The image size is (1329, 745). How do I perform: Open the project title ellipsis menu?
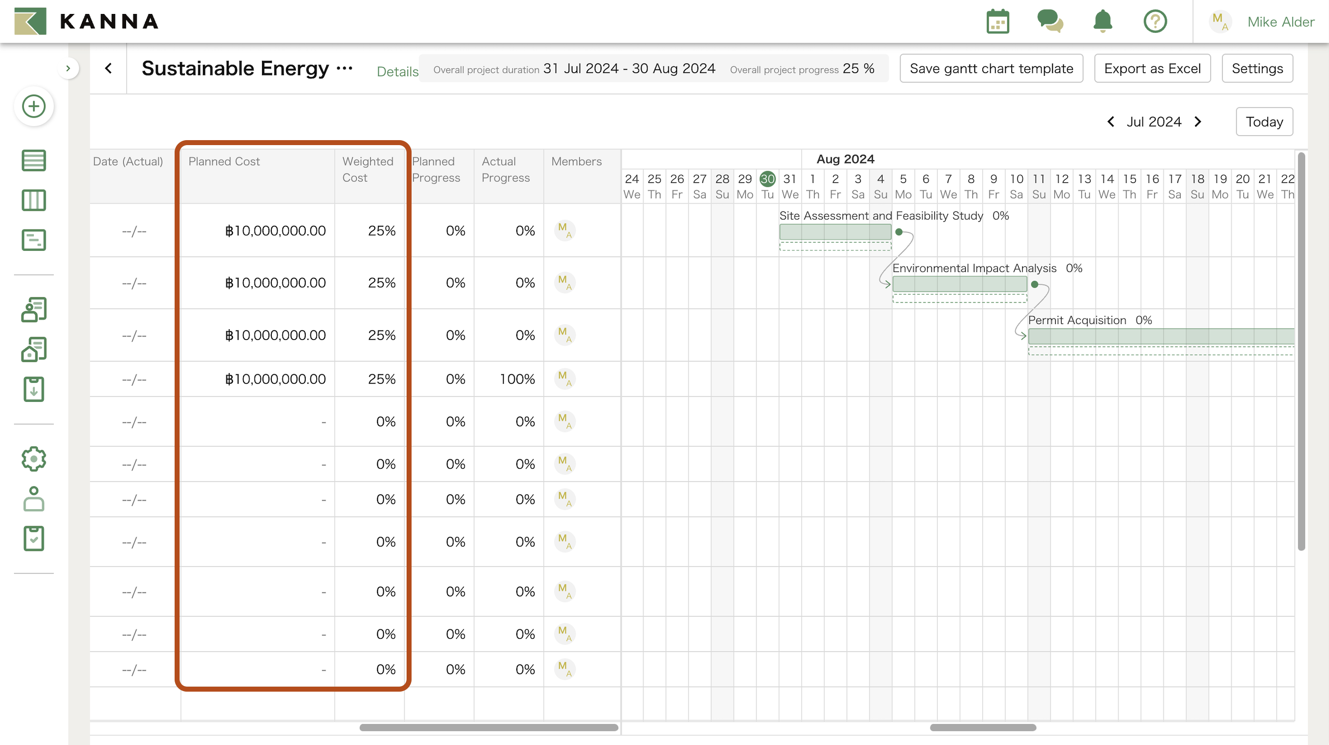345,68
